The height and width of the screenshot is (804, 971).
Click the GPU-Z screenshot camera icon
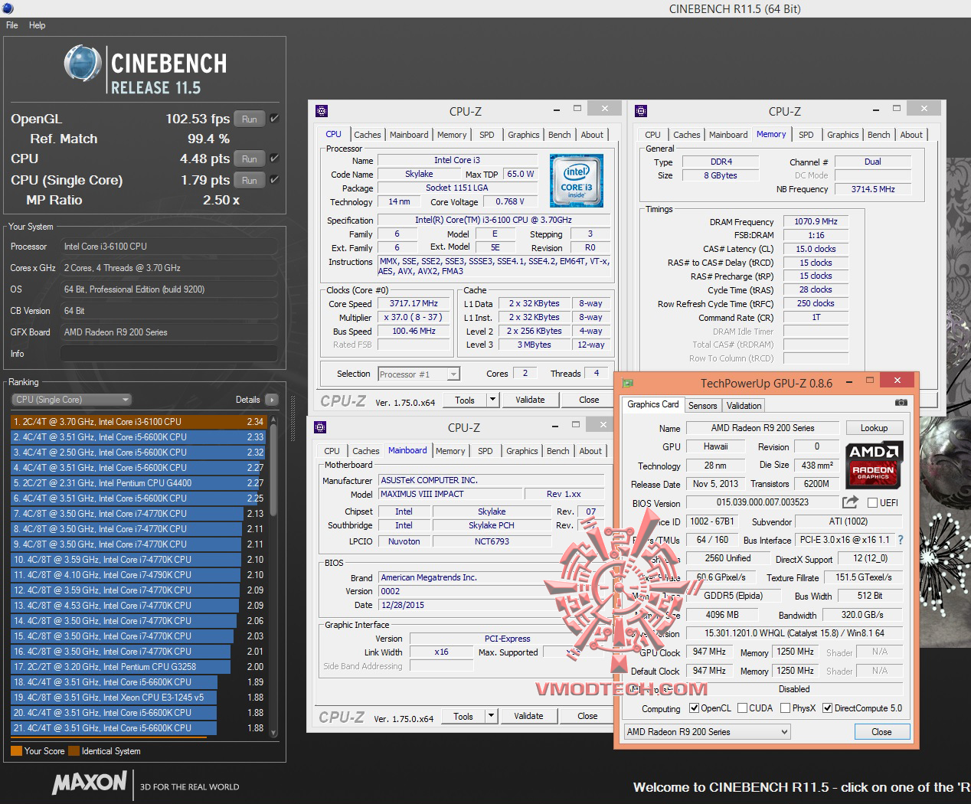click(x=901, y=403)
